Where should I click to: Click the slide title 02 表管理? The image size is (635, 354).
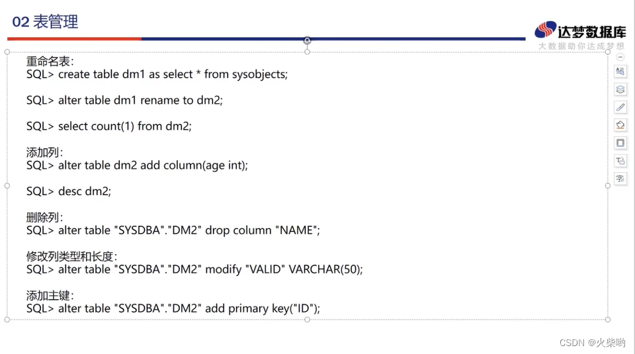tap(45, 22)
